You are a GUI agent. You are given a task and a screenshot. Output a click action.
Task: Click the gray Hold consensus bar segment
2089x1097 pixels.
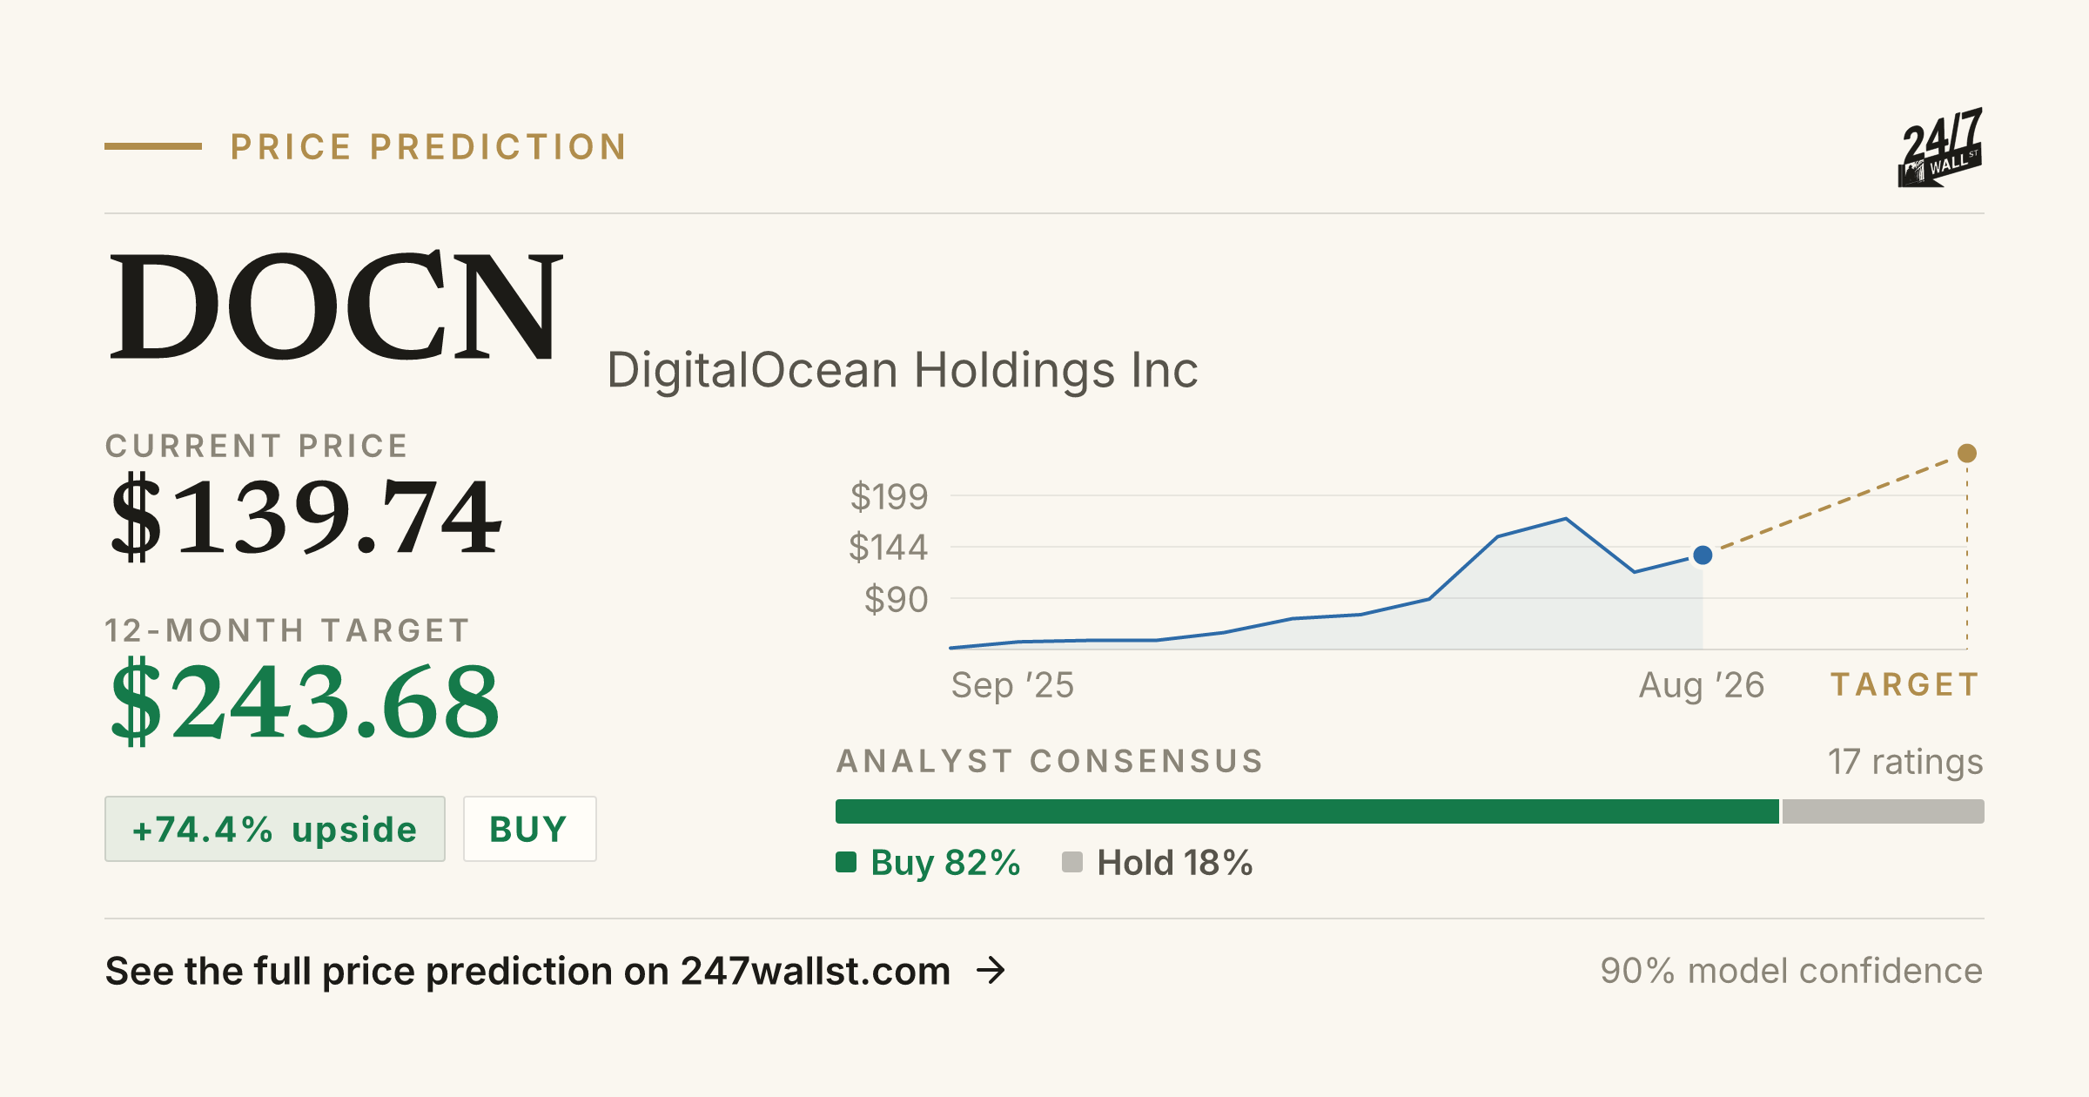coord(1883,811)
